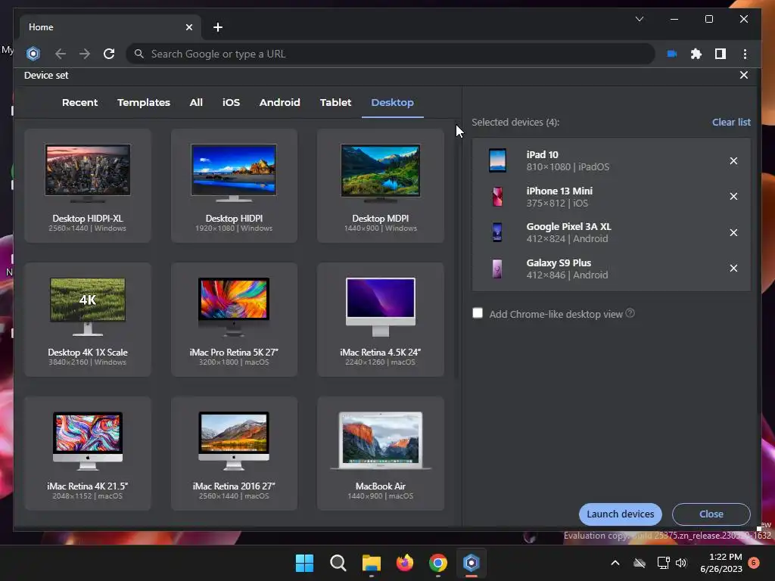Click the blue video recorder toolbar icon
The height and width of the screenshot is (581, 775).
click(672, 54)
